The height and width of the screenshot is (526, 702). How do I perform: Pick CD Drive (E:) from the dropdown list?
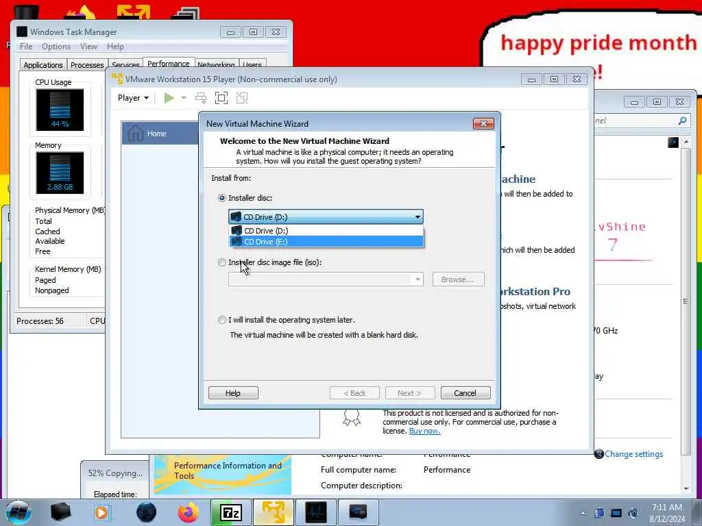326,242
